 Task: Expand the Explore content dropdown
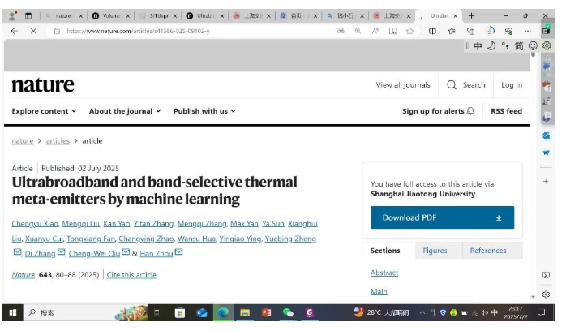coord(44,111)
